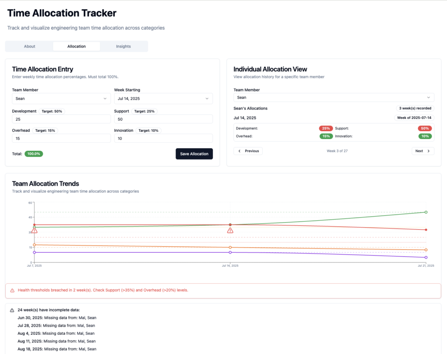Click warning triangle at Jul 14 on chart
Screen dimensions: 447x354
point(230,230)
